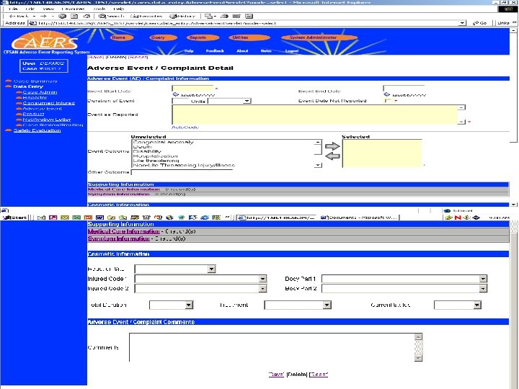Click the Logout link in header
This screenshot has height=389, width=519.
(292, 51)
